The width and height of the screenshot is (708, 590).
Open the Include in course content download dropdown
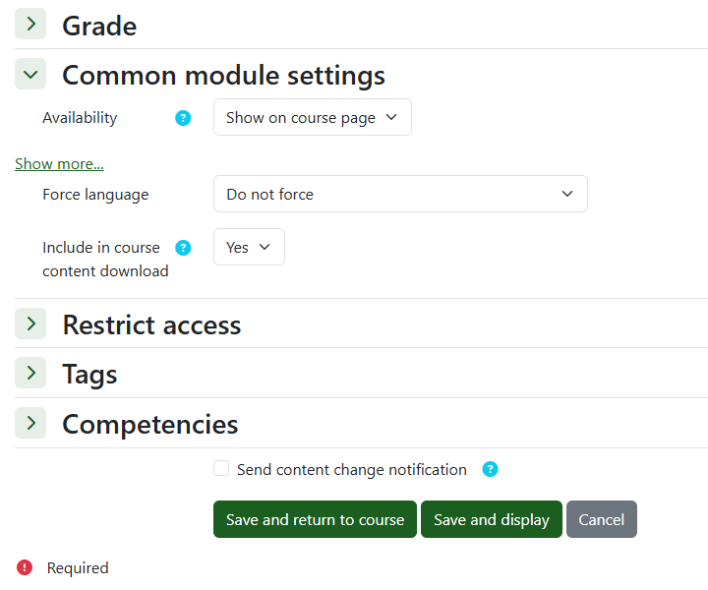point(249,247)
